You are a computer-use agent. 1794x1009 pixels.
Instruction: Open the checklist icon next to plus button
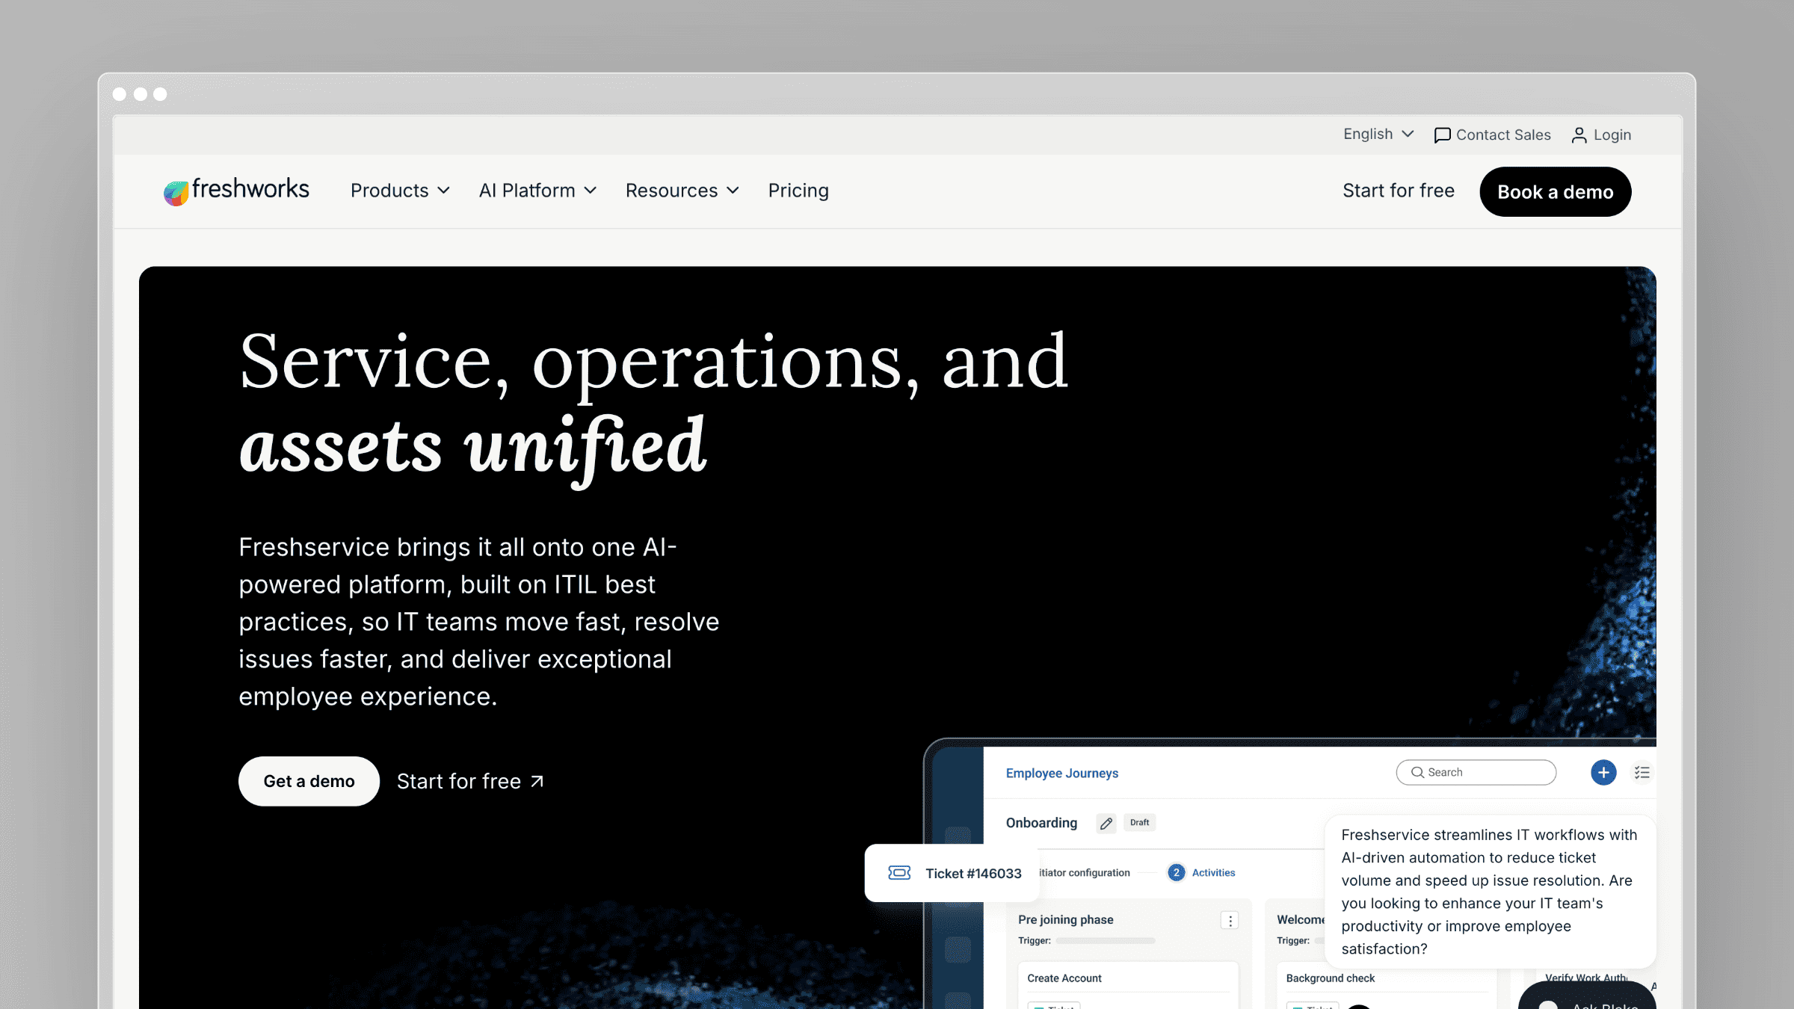1642,772
